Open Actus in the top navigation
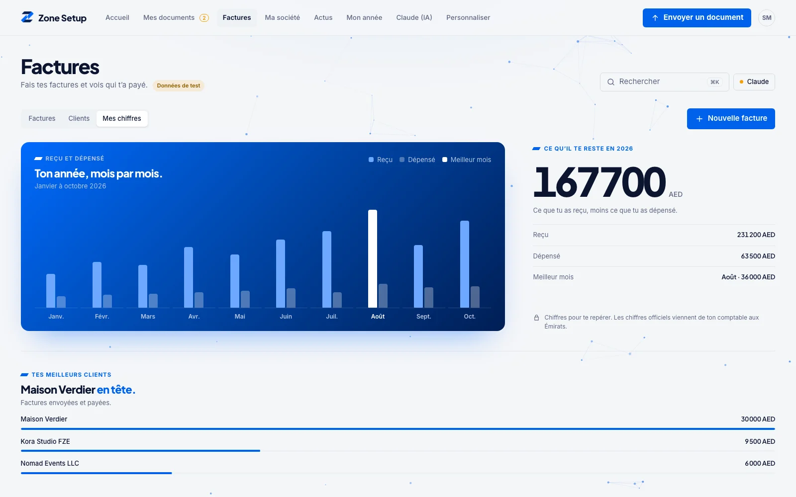The height and width of the screenshot is (497, 796). tap(323, 17)
